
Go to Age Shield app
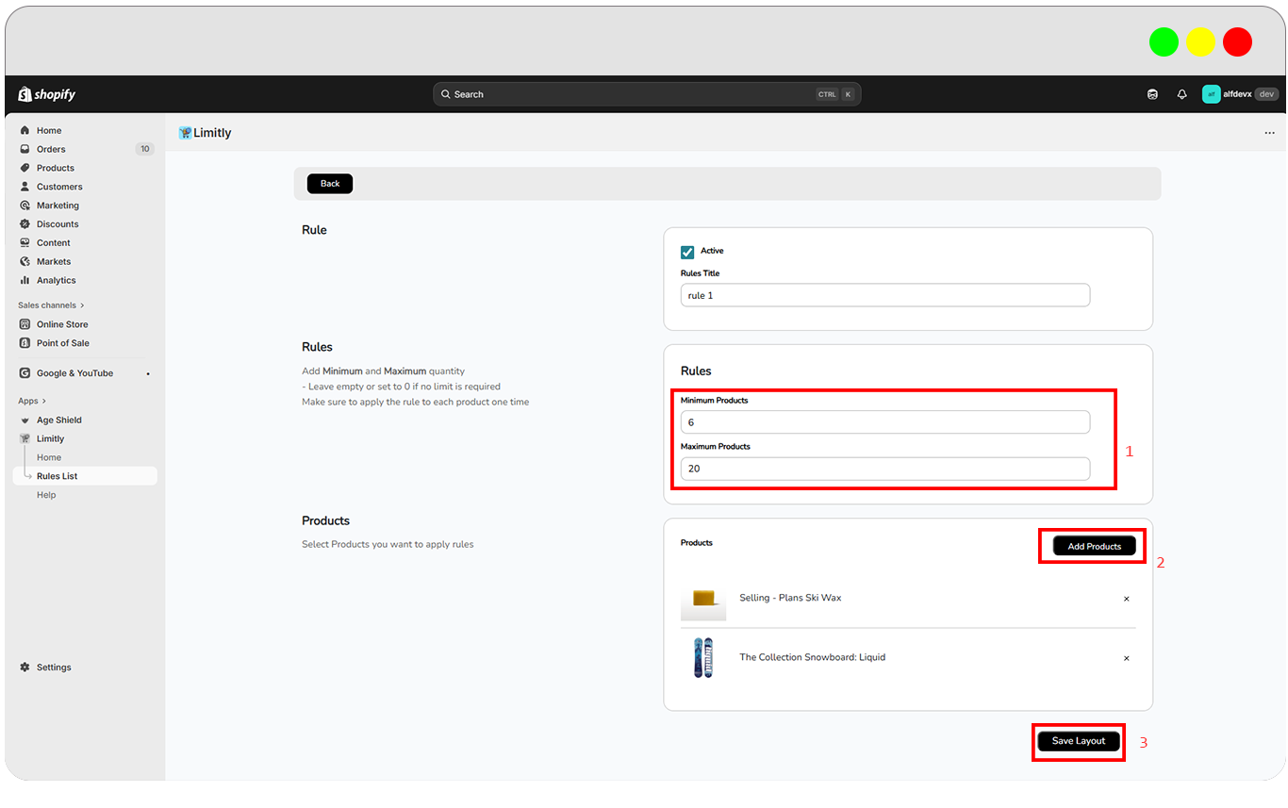(58, 420)
